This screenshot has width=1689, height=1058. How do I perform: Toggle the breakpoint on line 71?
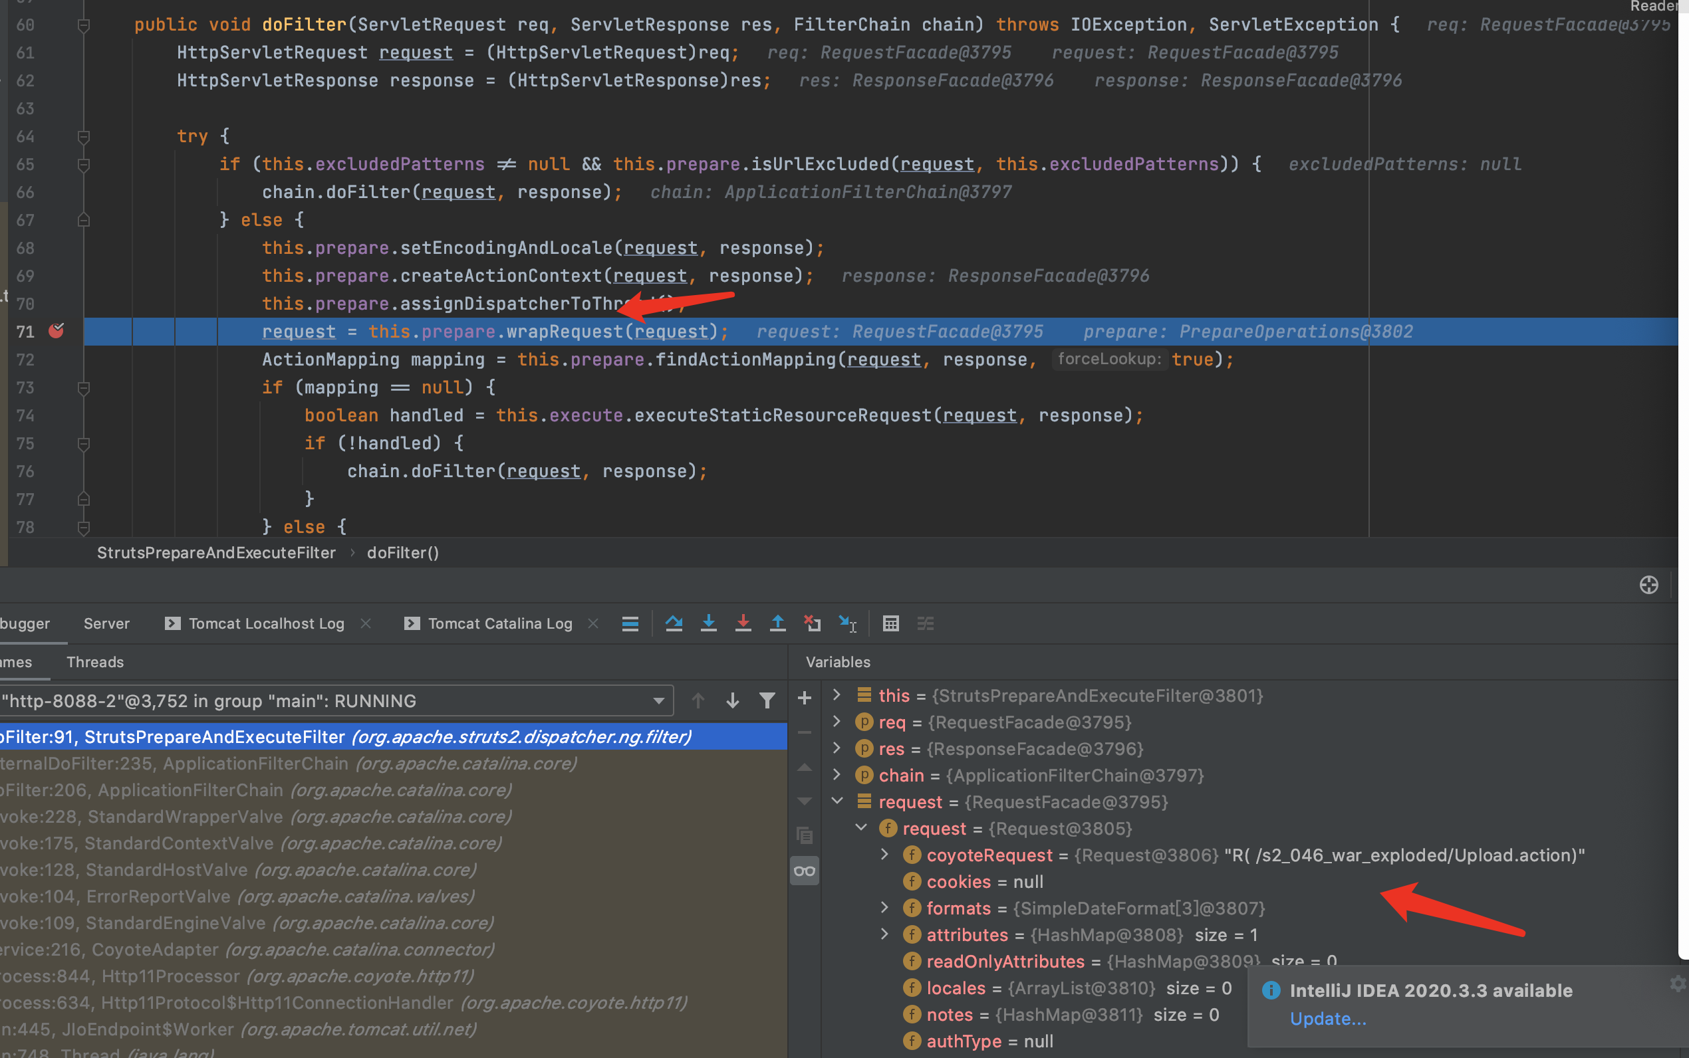click(x=56, y=331)
